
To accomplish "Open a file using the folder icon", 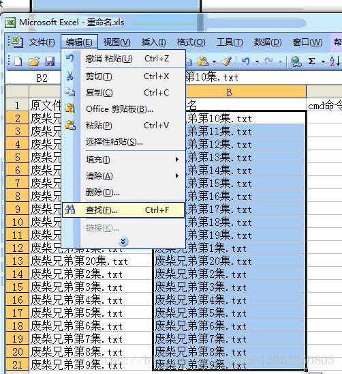I will 34,61.
